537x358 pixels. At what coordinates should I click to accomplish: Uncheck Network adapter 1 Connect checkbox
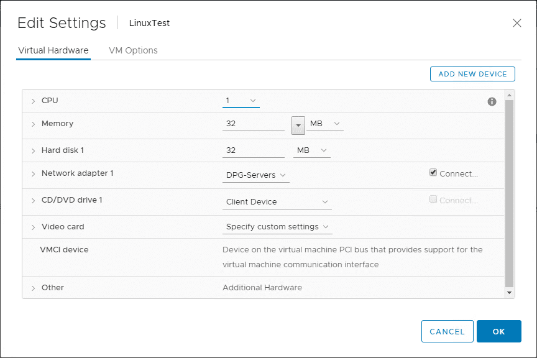point(433,172)
